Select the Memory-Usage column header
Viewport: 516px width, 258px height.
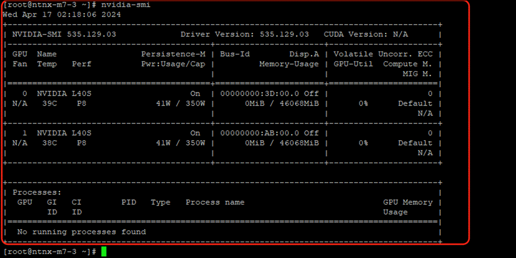289,64
